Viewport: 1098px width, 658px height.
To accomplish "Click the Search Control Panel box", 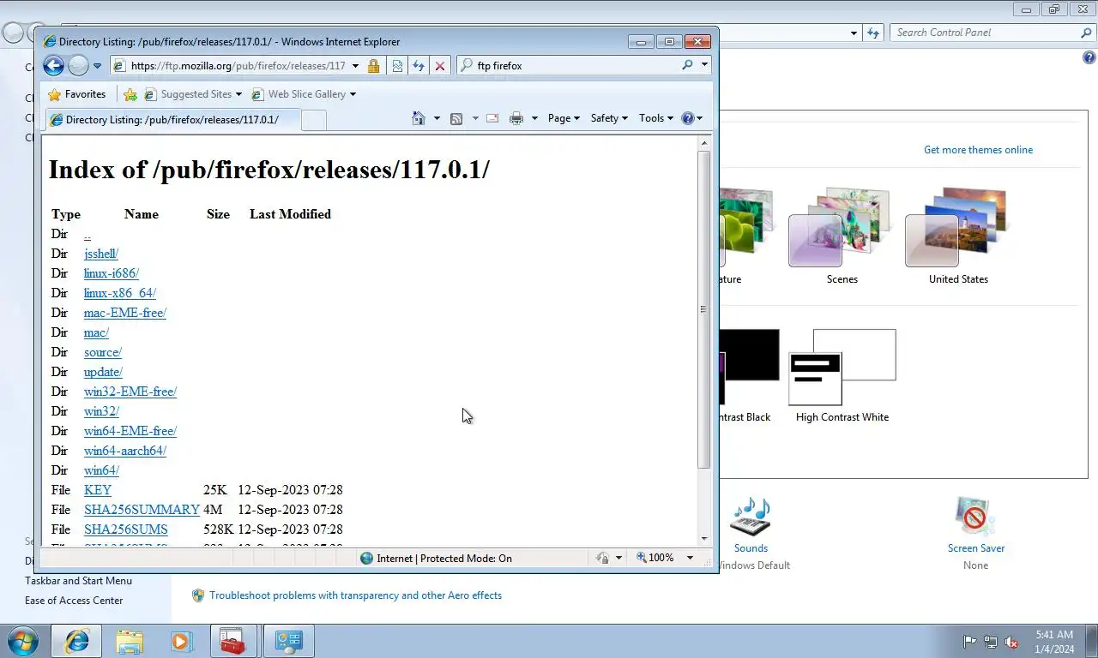I will click(986, 33).
